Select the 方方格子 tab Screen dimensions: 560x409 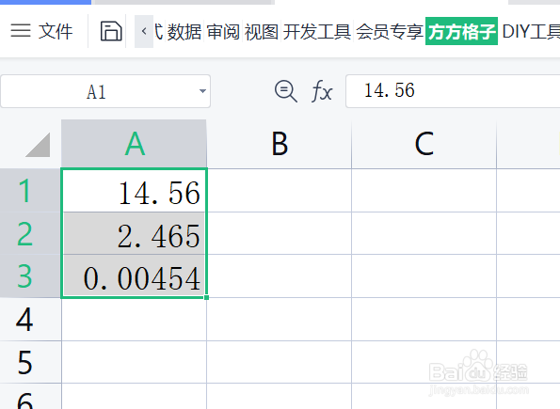[461, 31]
